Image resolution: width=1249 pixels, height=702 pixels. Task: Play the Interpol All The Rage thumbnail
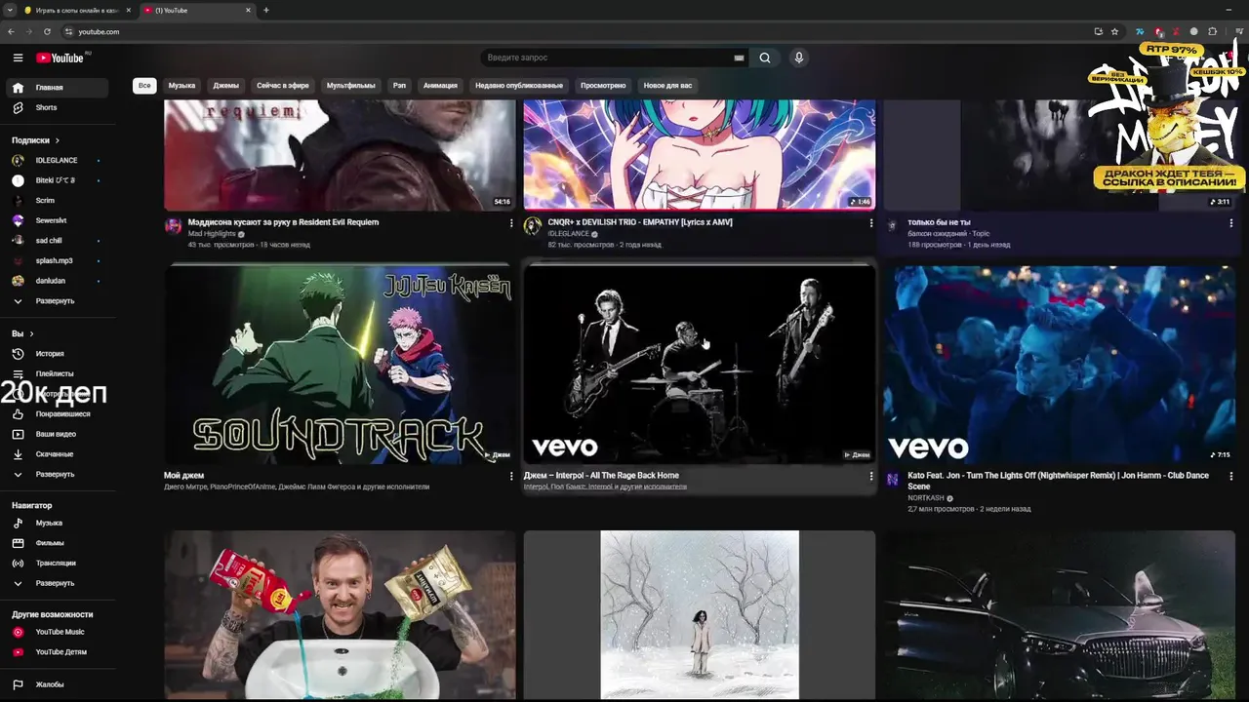click(700, 364)
